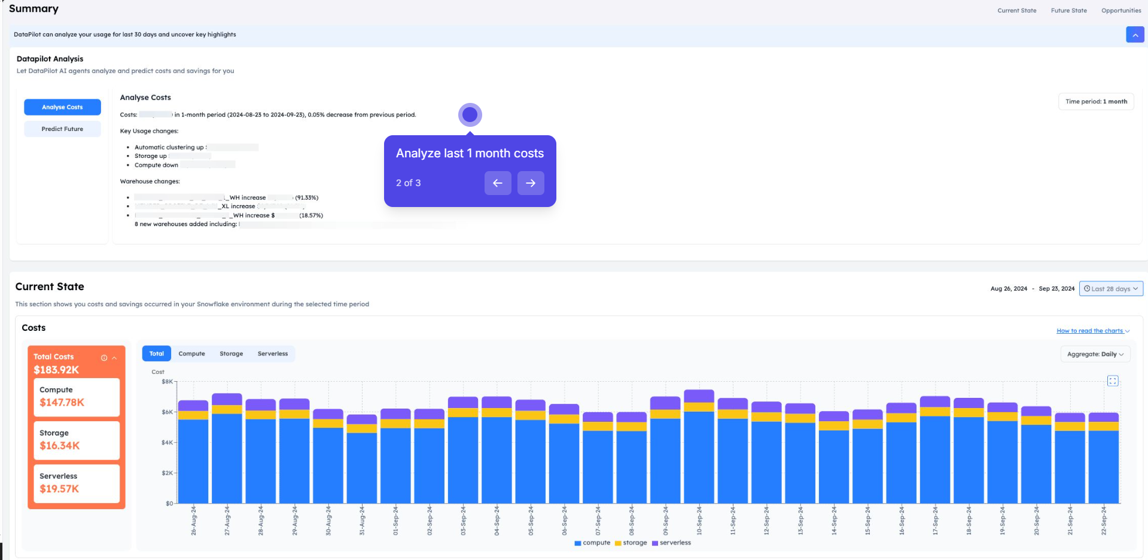Open the Time period: 1 month selector
The height and width of the screenshot is (560, 1148).
click(x=1096, y=102)
